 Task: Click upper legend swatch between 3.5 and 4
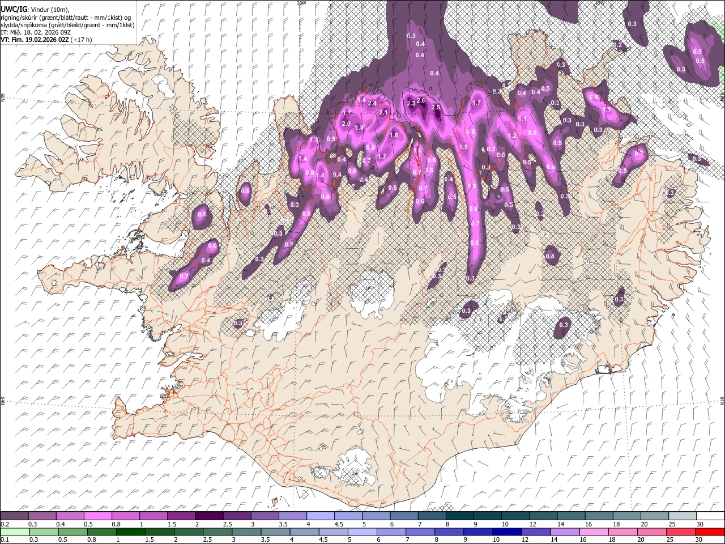(292, 516)
